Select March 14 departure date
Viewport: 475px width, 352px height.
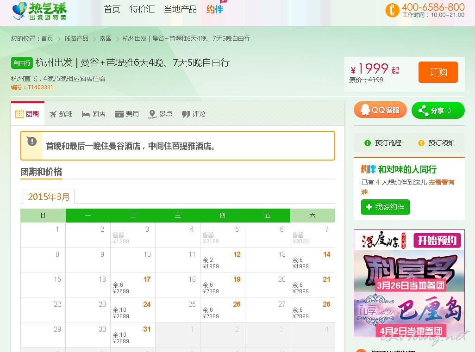[x=312, y=260]
